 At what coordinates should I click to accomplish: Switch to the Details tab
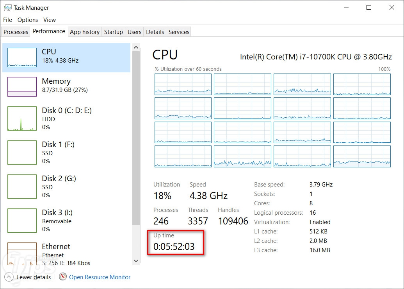(x=155, y=32)
